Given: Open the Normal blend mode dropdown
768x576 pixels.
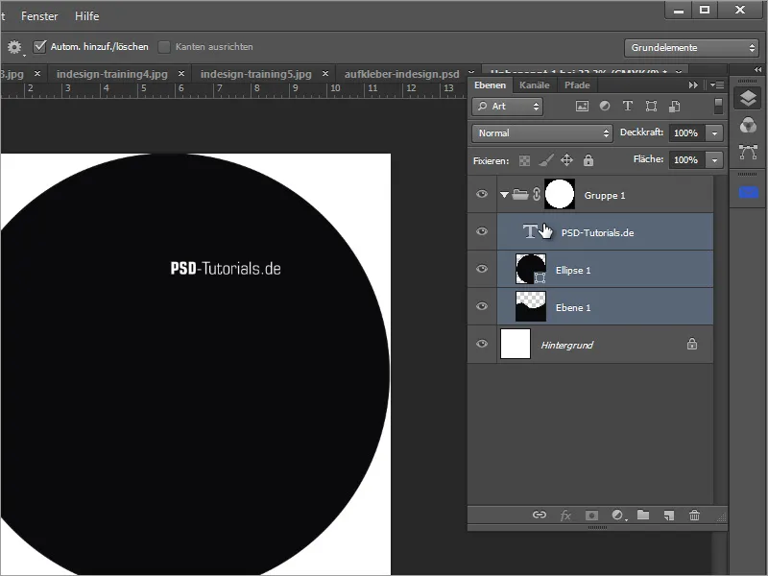Looking at the screenshot, I should 542,133.
